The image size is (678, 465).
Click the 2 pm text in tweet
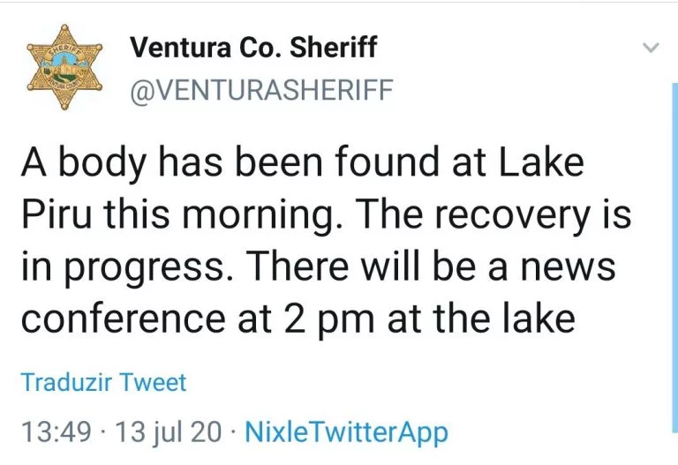click(x=328, y=319)
